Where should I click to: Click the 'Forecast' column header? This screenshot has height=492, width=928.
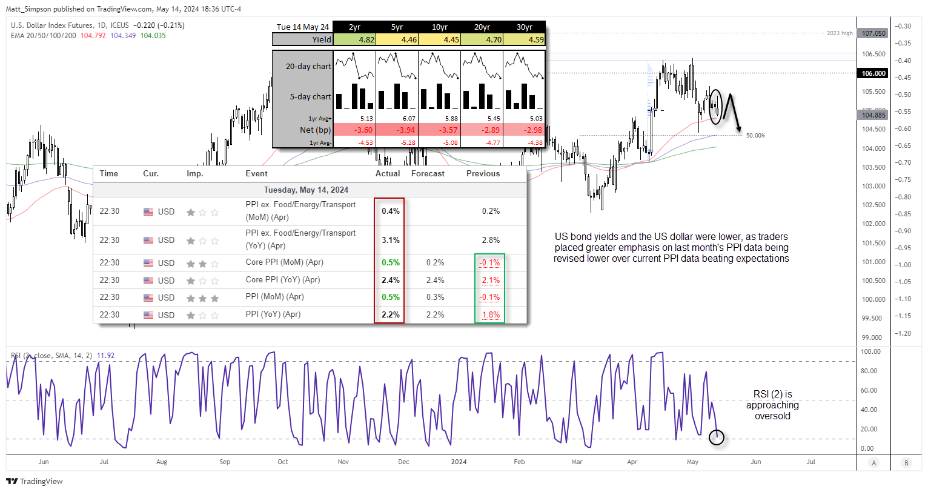428,173
